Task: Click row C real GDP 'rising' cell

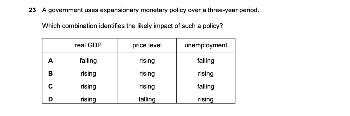Action: pos(88,86)
